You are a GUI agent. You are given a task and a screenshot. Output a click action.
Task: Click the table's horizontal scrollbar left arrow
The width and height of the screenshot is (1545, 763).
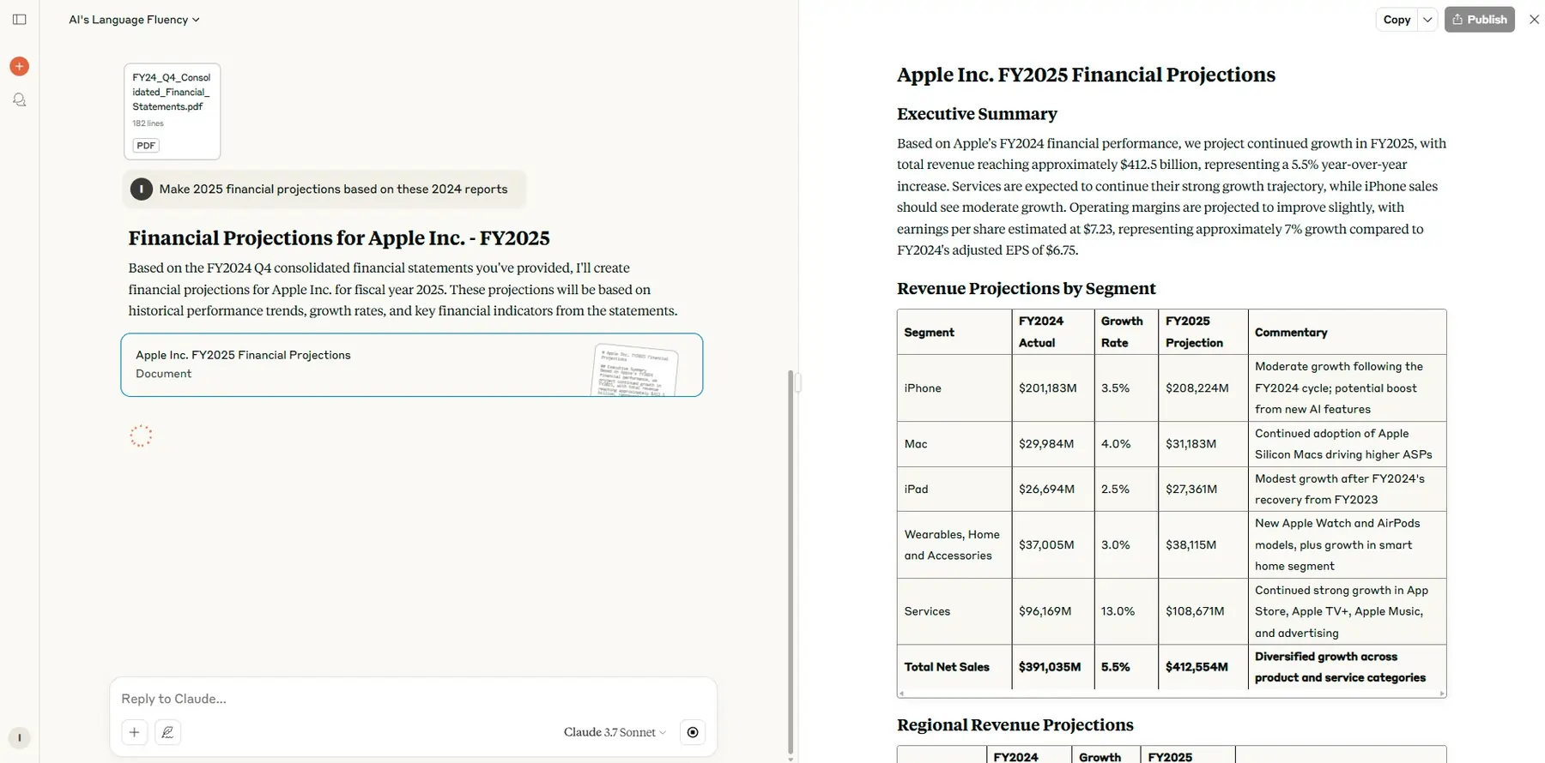(x=901, y=694)
